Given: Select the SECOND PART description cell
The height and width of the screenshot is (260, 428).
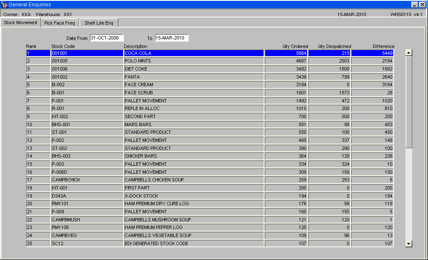Looking at the screenshot, I should point(194,116).
